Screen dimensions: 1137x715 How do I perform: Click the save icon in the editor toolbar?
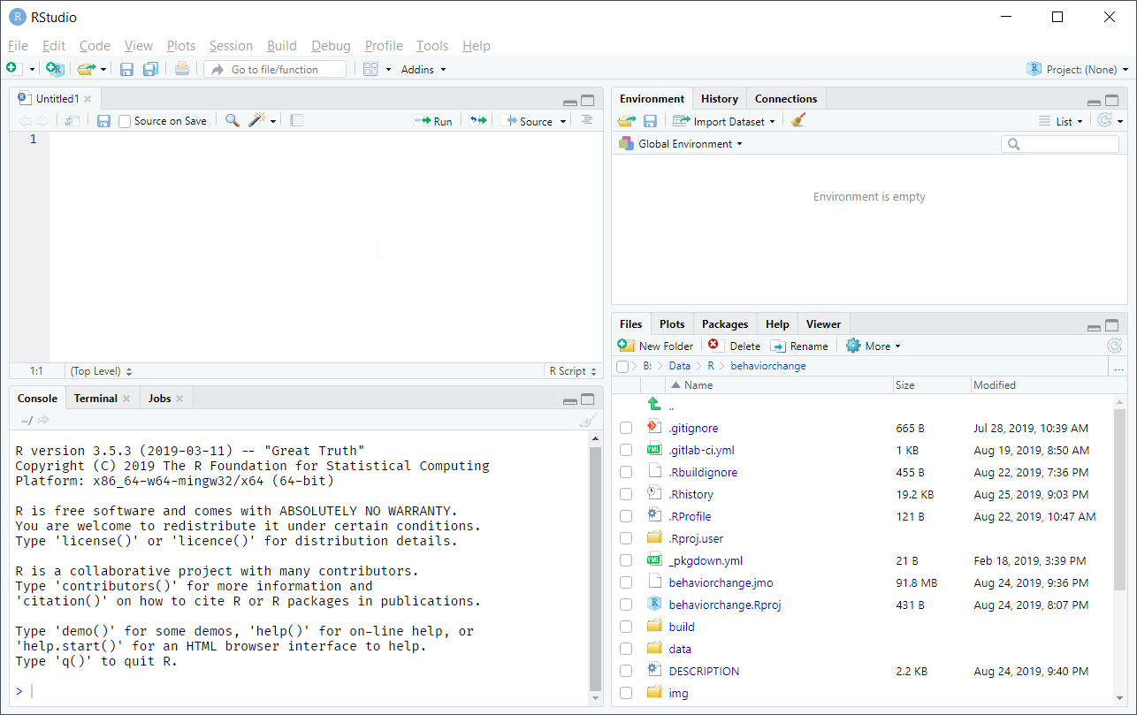[x=103, y=121]
